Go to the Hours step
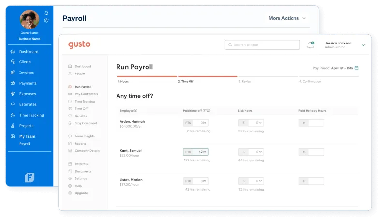The width and height of the screenshot is (381, 220). pyautogui.click(x=123, y=81)
